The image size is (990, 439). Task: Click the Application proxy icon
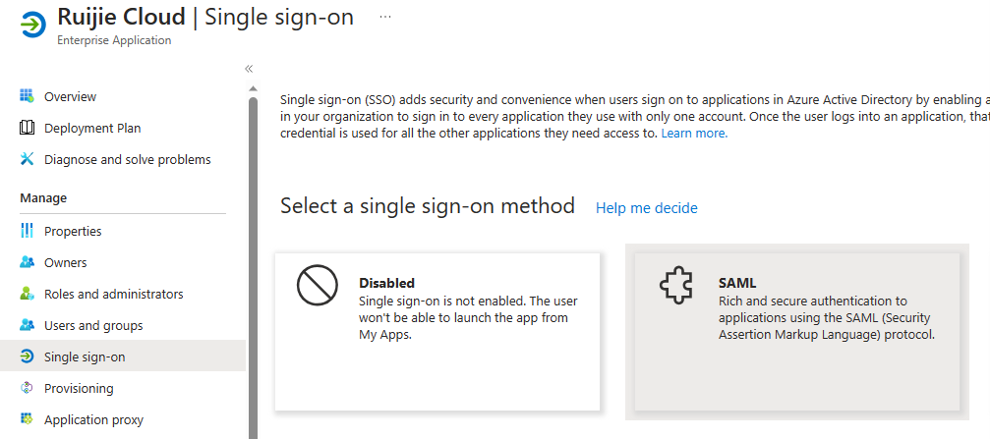click(x=27, y=419)
